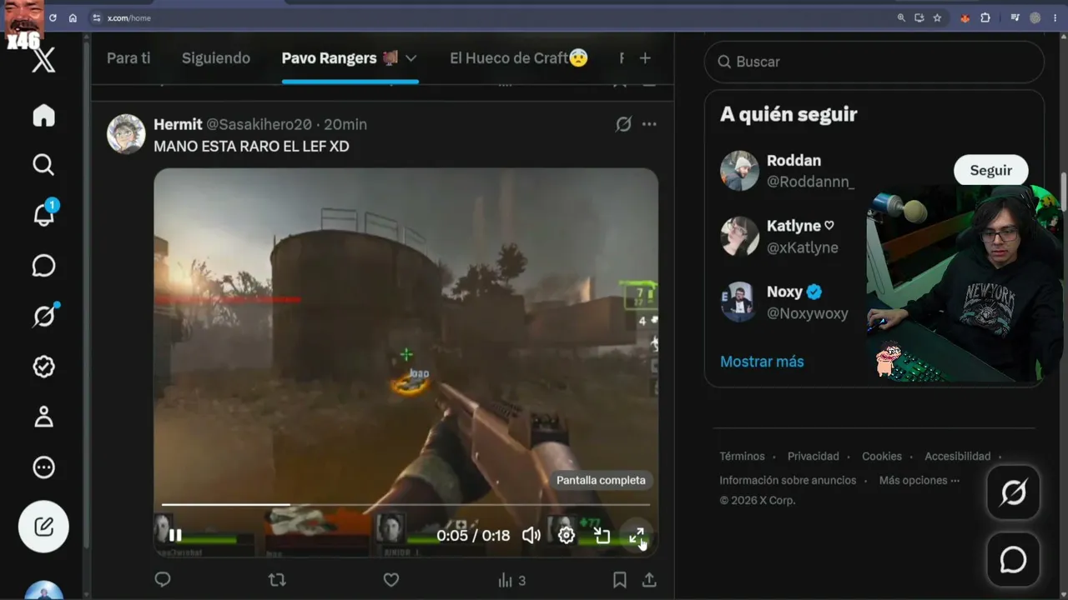Open the Cookies footer link
This screenshot has height=600, width=1068.
(x=882, y=457)
